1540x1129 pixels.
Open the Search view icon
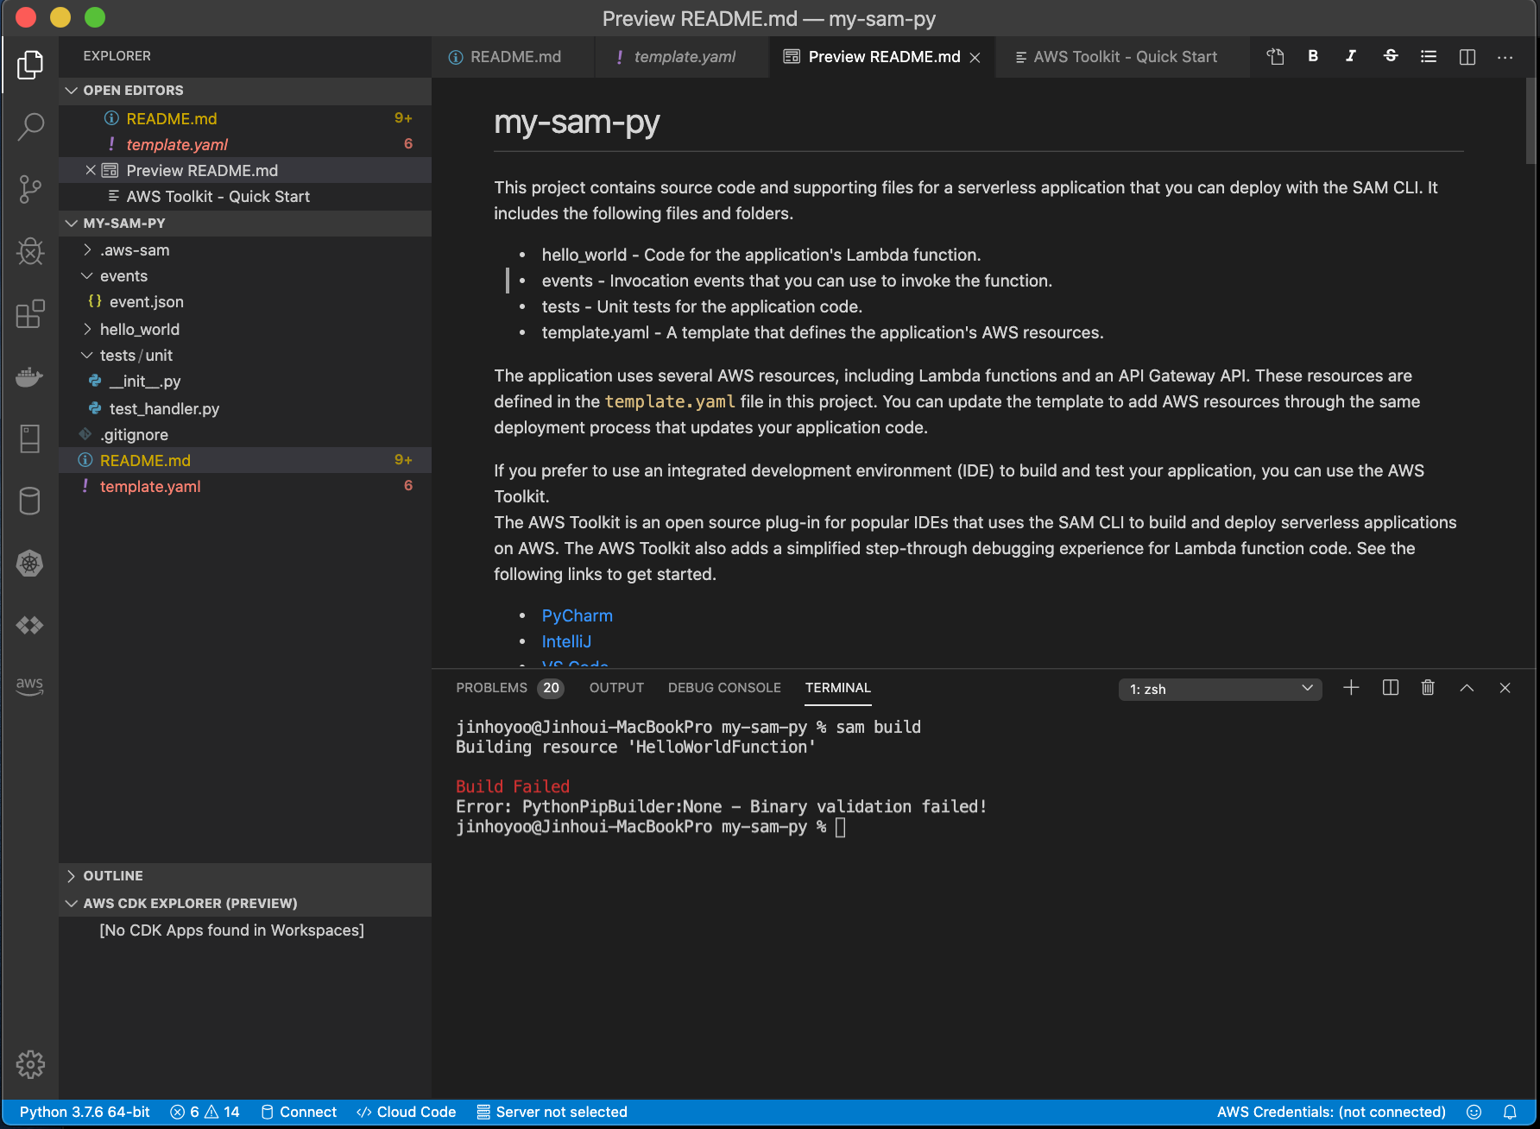(x=30, y=126)
